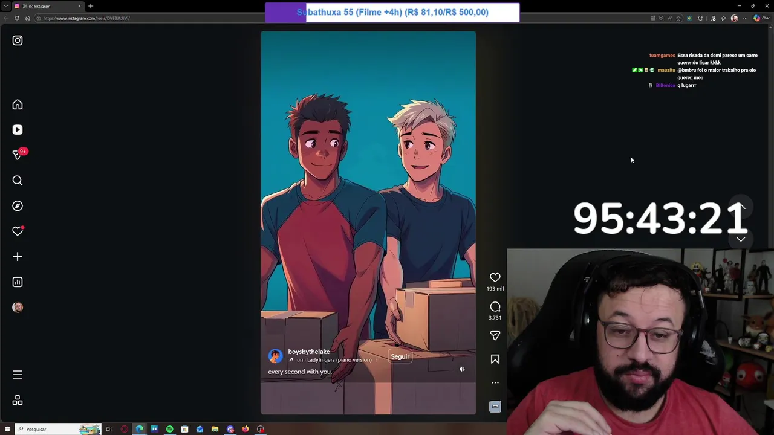Open a new browser tab
Viewport: 774px width, 435px height.
91,6
